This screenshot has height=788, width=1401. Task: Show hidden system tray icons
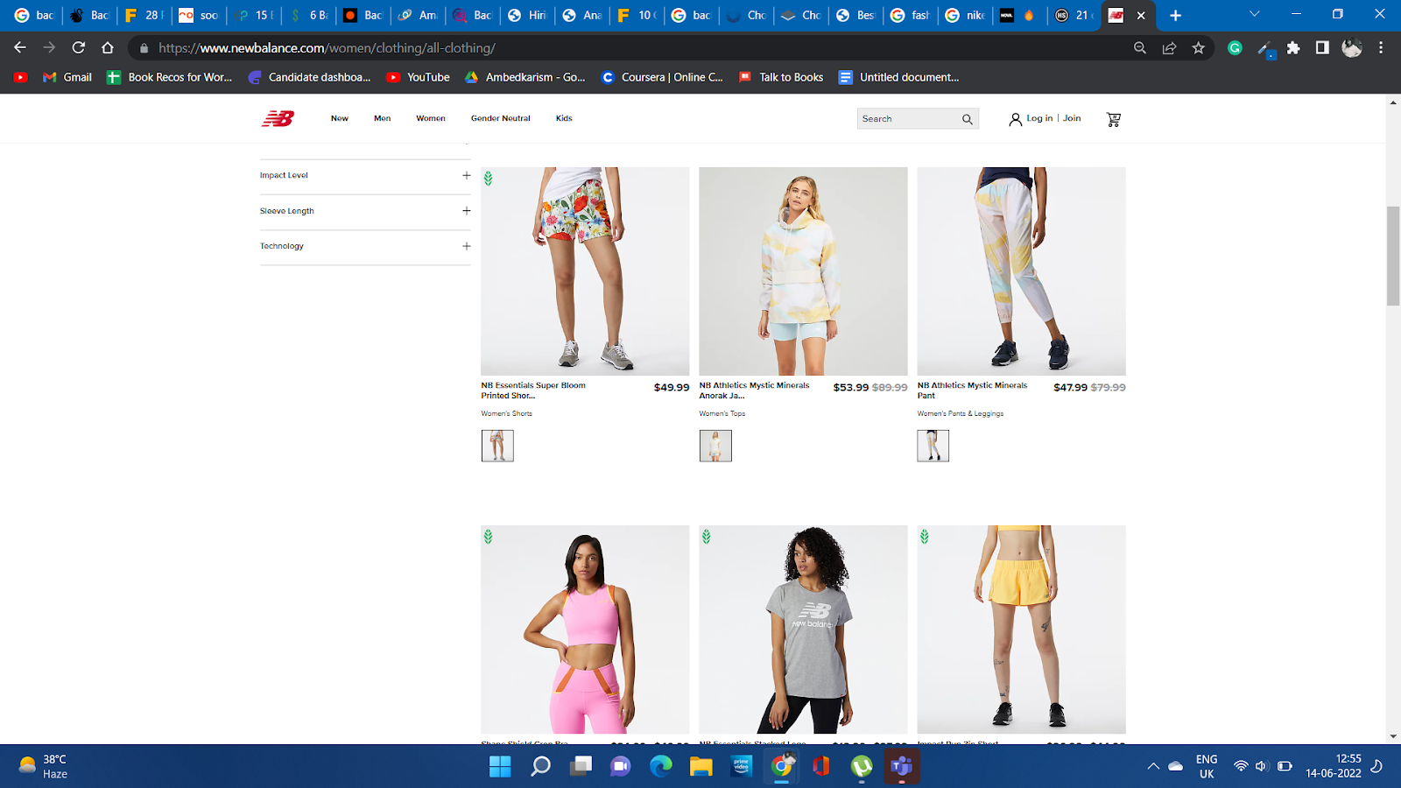tap(1153, 766)
